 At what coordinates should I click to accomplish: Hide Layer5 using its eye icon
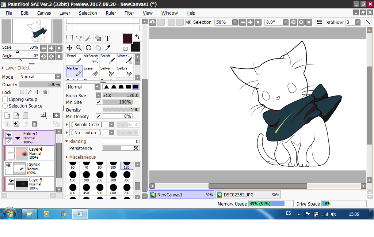[x=11, y=181]
